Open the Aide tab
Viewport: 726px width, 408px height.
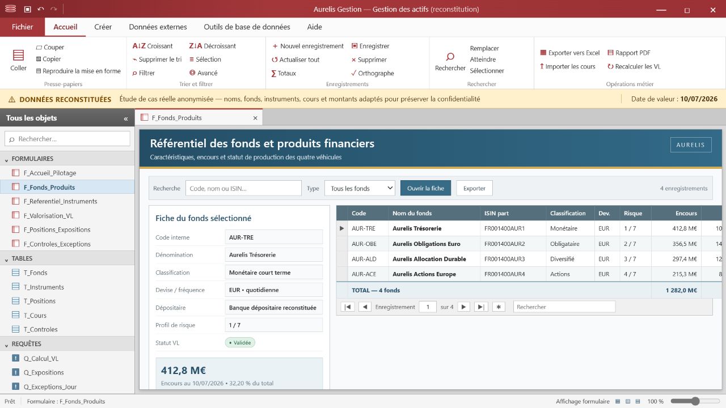coord(314,27)
